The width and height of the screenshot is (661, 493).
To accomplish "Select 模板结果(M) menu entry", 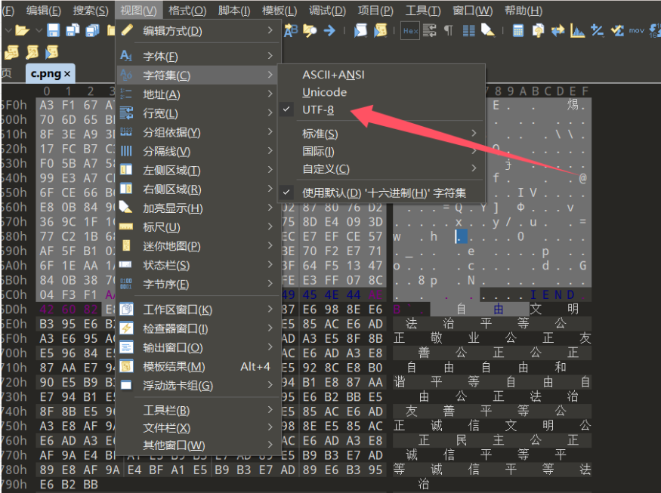I will coord(197,366).
